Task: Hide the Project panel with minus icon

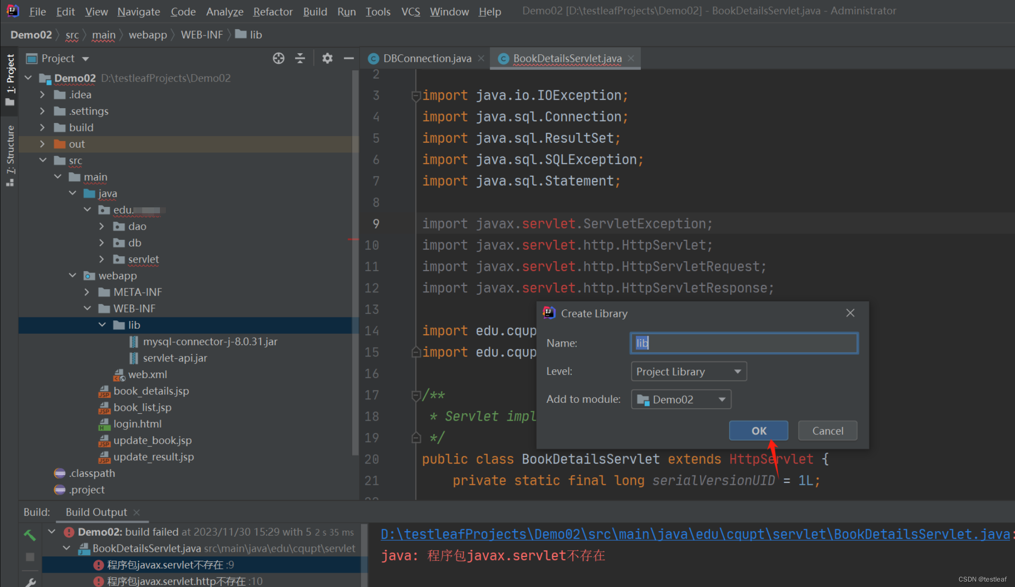Action: pos(349,58)
